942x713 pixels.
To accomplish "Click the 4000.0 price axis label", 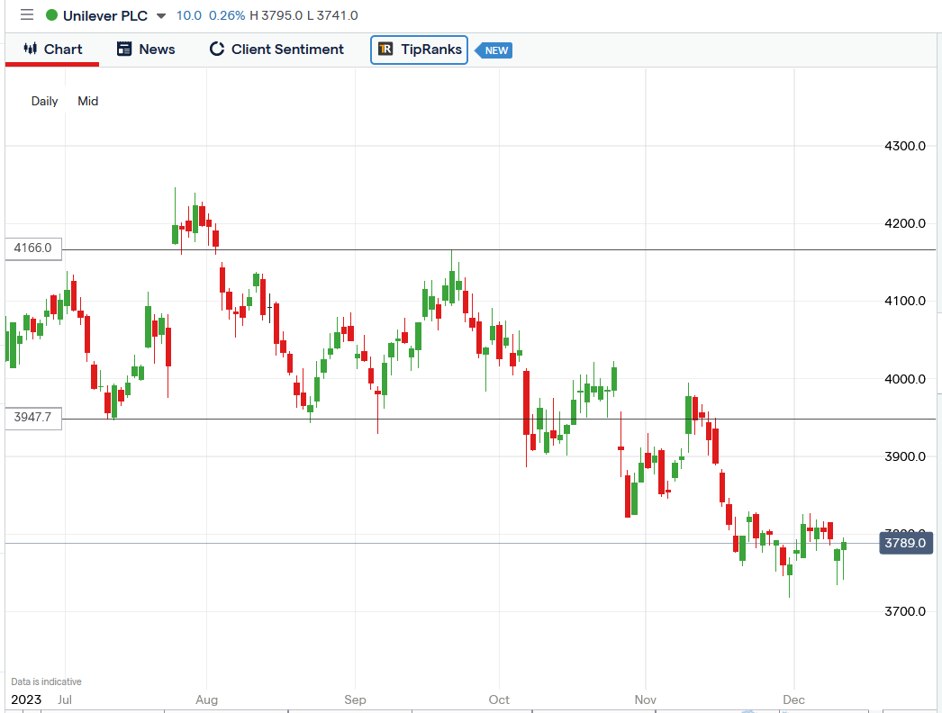I will click(x=905, y=379).
